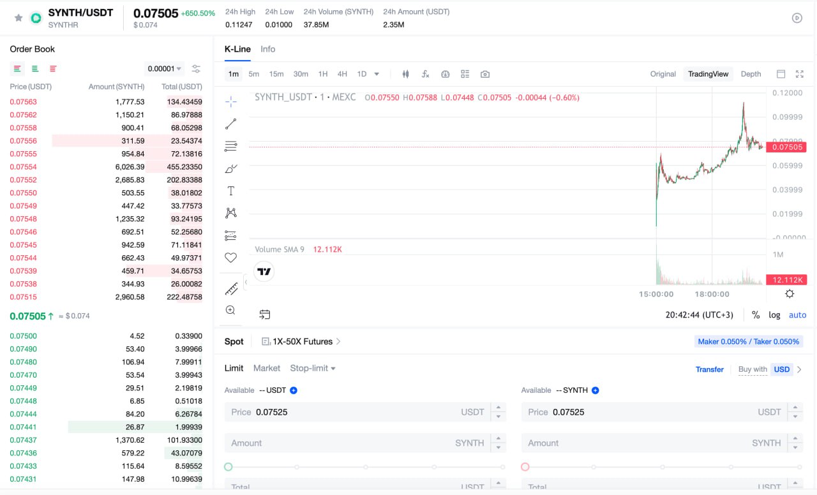817x495 pixels.
Task: Add SYNTH funds with plus icon
Action: coord(595,390)
